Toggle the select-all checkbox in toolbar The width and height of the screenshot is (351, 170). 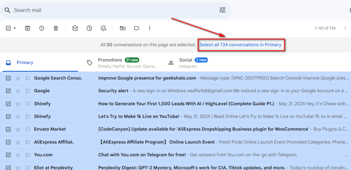click(x=8, y=28)
